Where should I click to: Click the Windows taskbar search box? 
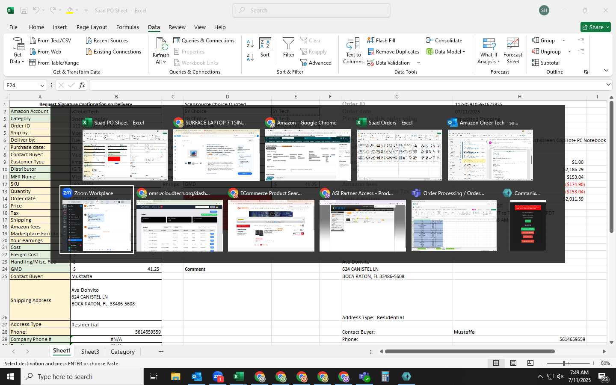82,376
